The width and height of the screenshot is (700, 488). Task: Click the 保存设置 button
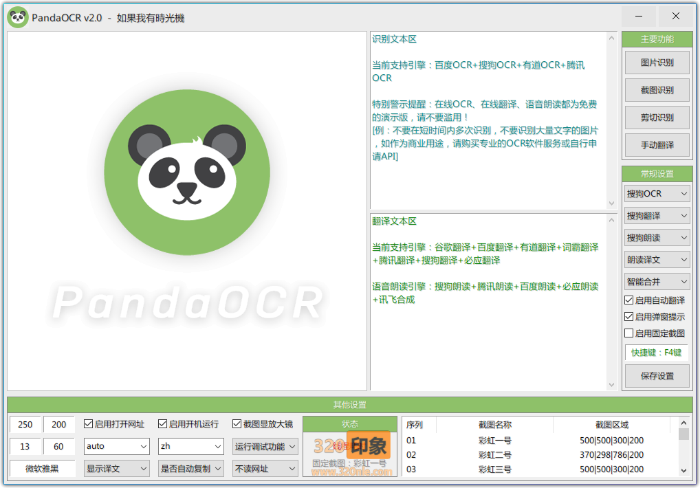click(x=657, y=376)
